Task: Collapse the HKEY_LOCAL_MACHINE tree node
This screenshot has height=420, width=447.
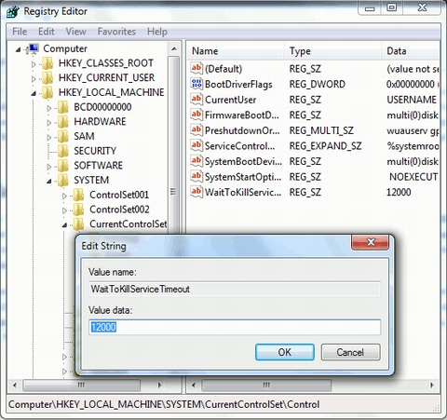Action: coord(34,93)
